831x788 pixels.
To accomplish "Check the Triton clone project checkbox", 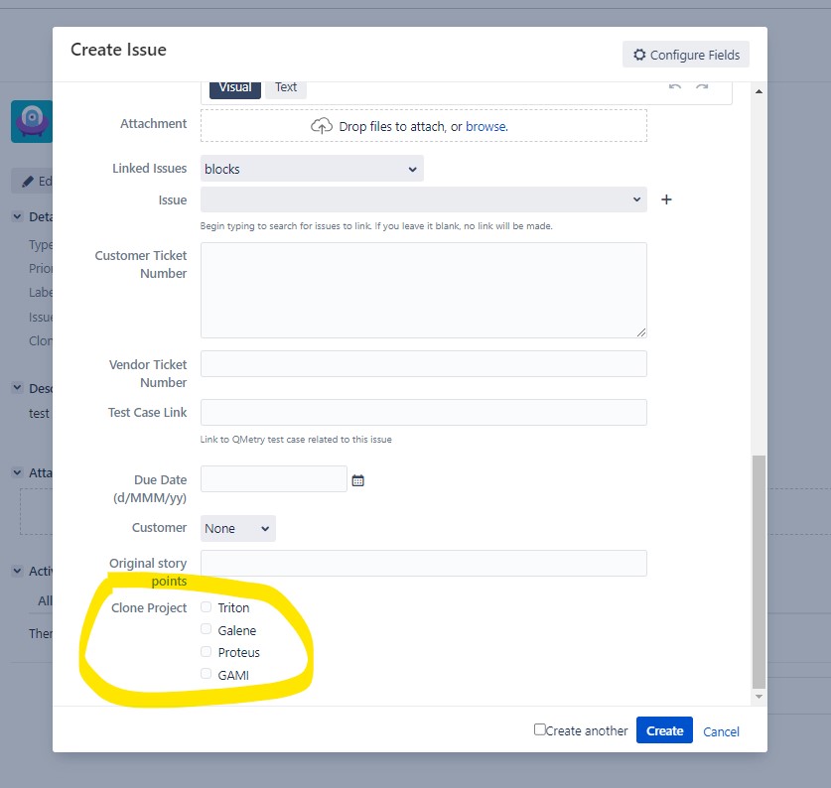I will [x=206, y=606].
